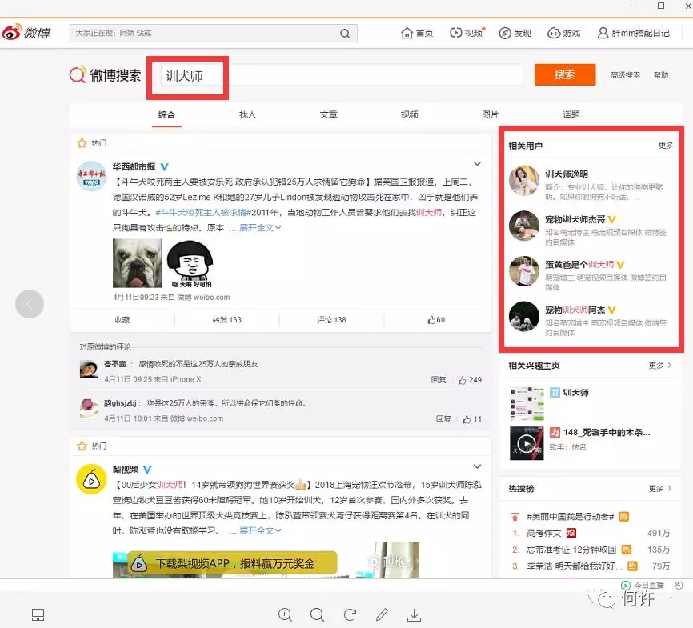Open 帮助 link
The height and width of the screenshot is (628, 693).
[661, 75]
